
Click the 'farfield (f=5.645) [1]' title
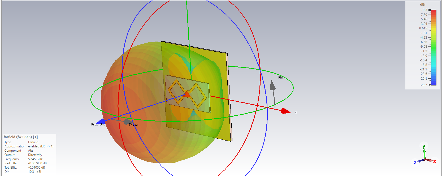click(x=21, y=137)
